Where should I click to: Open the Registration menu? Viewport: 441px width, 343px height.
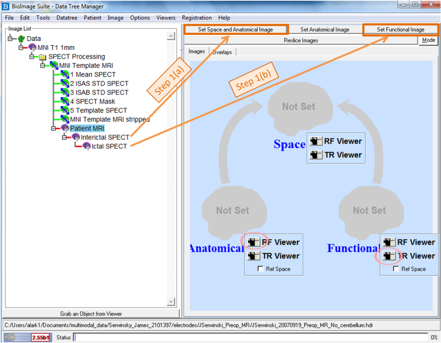tap(197, 18)
